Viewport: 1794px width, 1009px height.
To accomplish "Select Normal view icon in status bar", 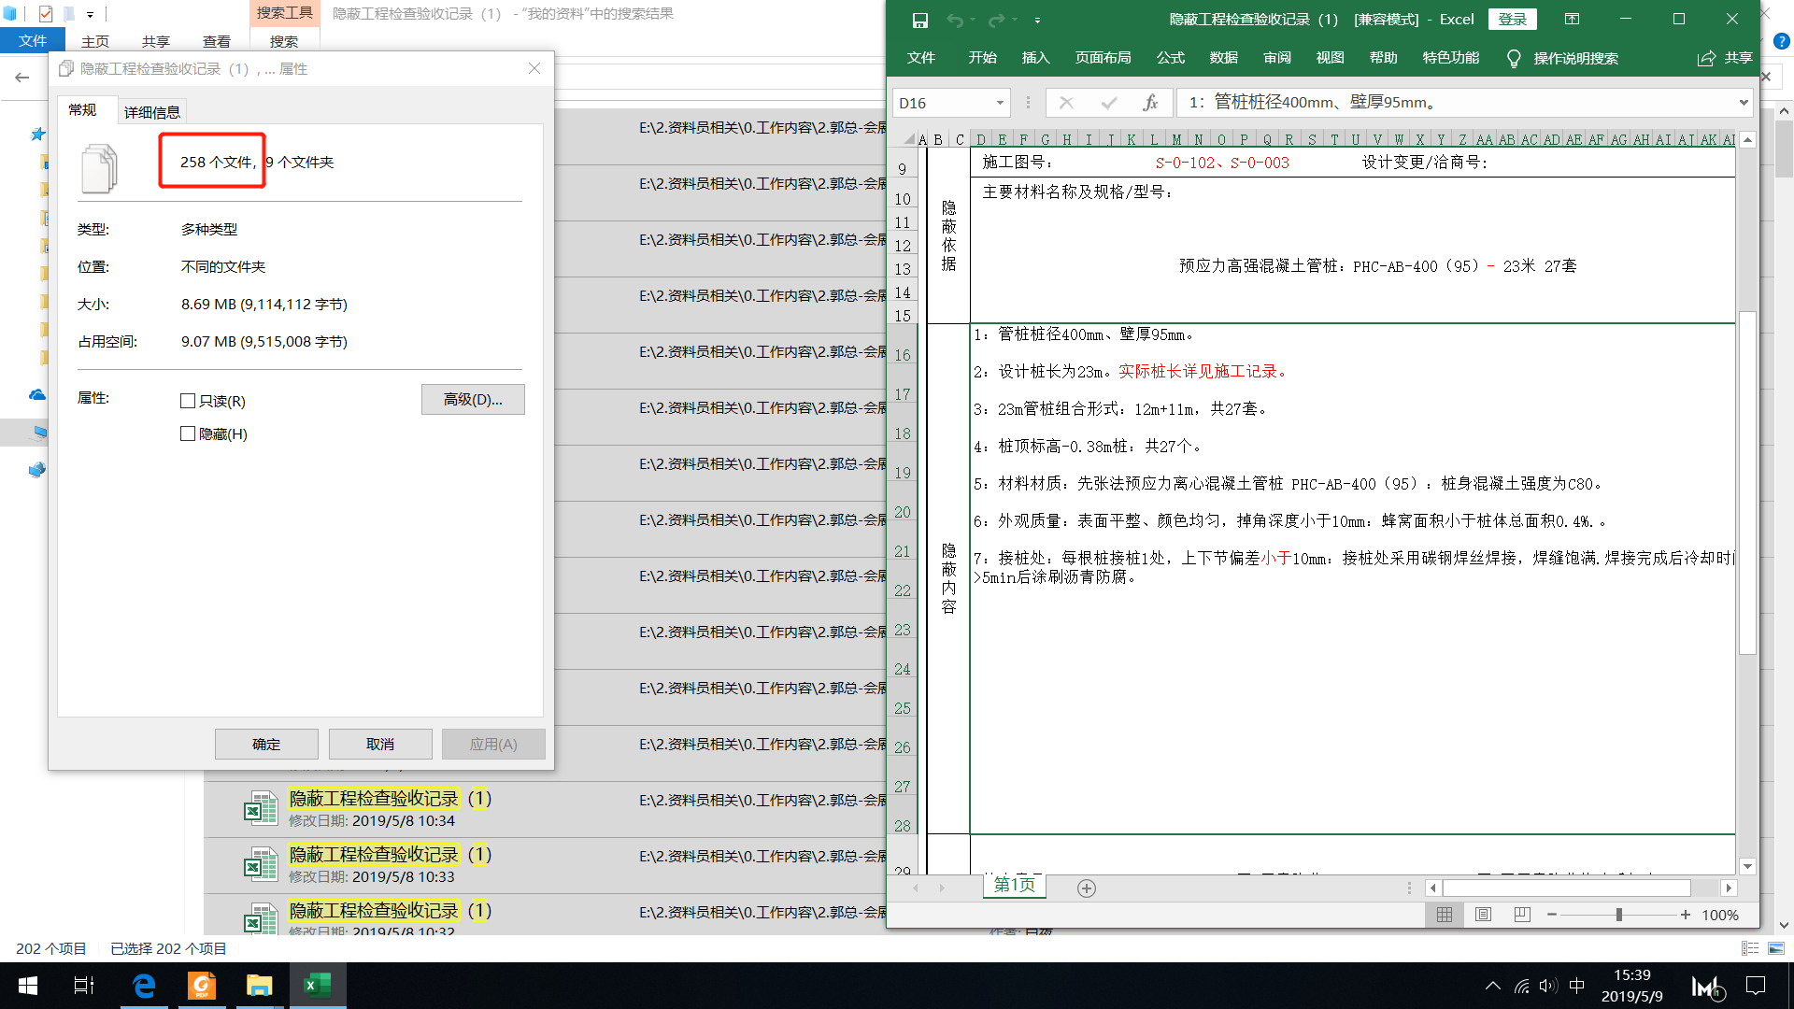I will coord(1444,915).
